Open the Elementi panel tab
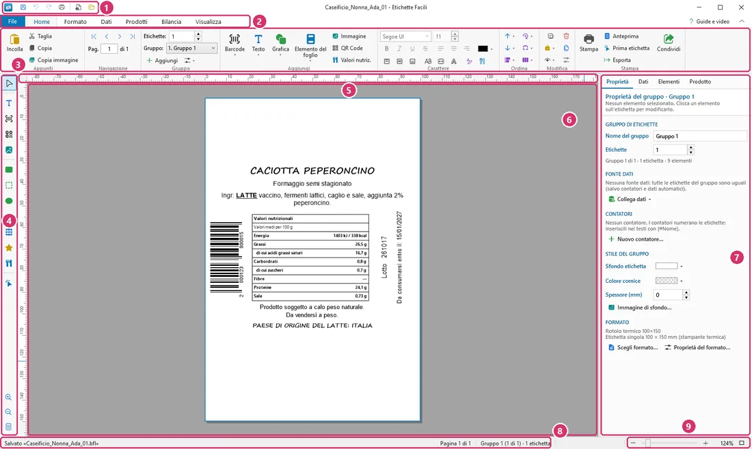Image resolution: width=752 pixels, height=449 pixels. (x=669, y=81)
